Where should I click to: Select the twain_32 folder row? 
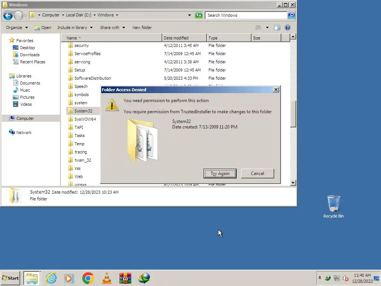tap(83, 160)
